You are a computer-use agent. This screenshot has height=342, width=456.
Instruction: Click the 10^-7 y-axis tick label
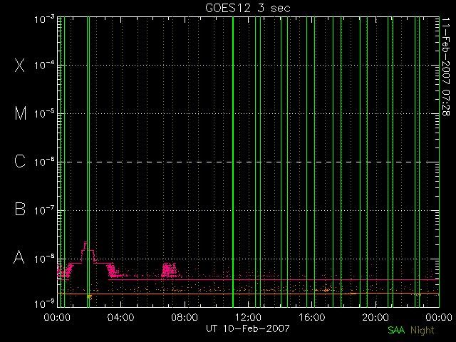pos(44,210)
